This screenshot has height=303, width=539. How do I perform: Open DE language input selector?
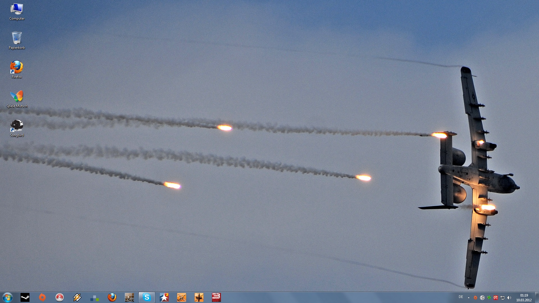[461, 297]
